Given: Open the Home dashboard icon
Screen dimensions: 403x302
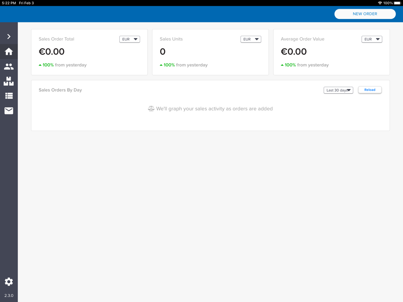Looking at the screenshot, I should [x=9, y=52].
